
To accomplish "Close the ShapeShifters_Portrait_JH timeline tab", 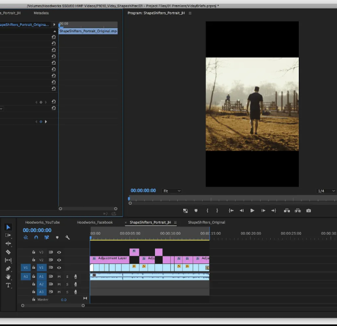I will 126,223.
